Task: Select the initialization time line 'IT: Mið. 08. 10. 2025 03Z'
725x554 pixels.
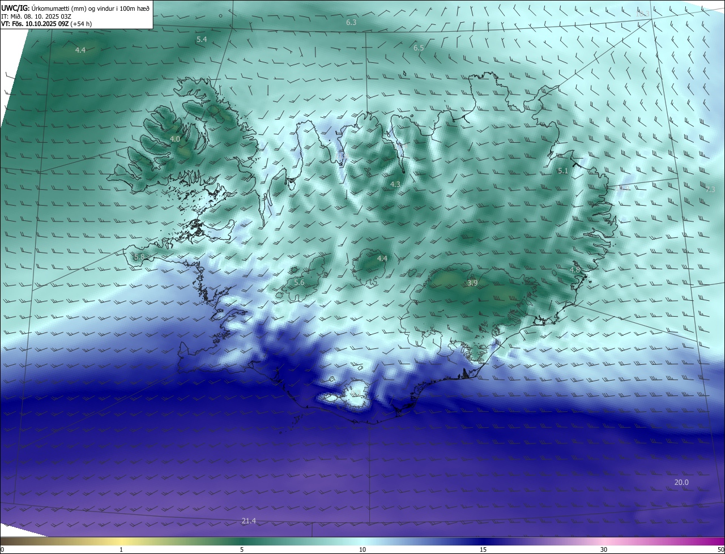Action: click(36, 16)
